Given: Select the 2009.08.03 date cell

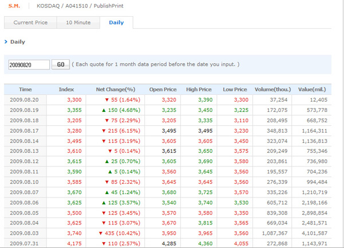Looking at the screenshot, I should [x=24, y=233].
